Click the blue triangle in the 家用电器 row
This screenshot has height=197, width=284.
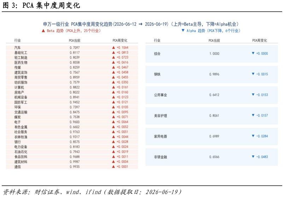[253, 136]
